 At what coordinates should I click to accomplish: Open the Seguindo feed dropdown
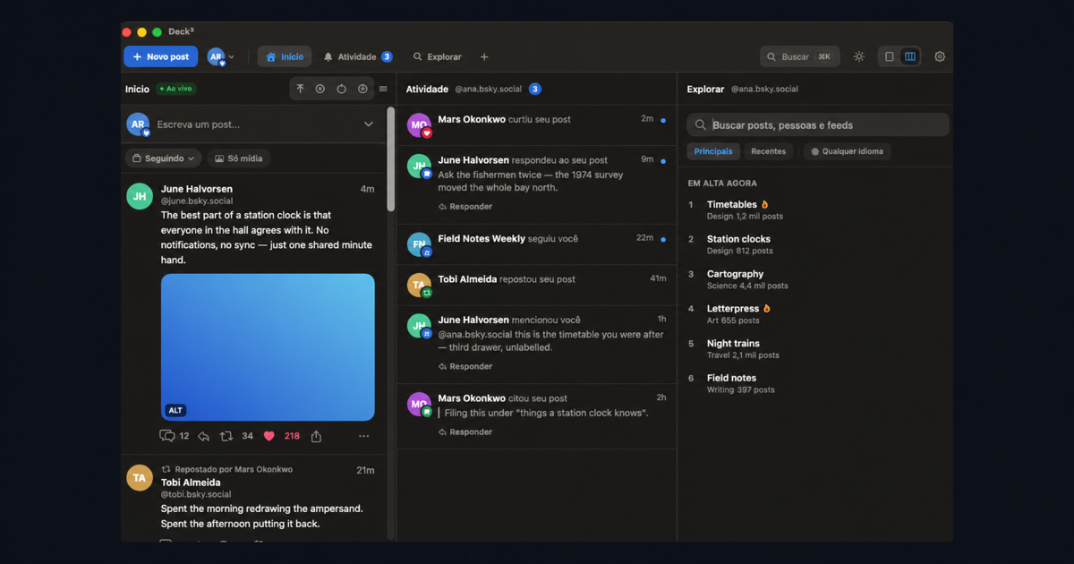(164, 158)
